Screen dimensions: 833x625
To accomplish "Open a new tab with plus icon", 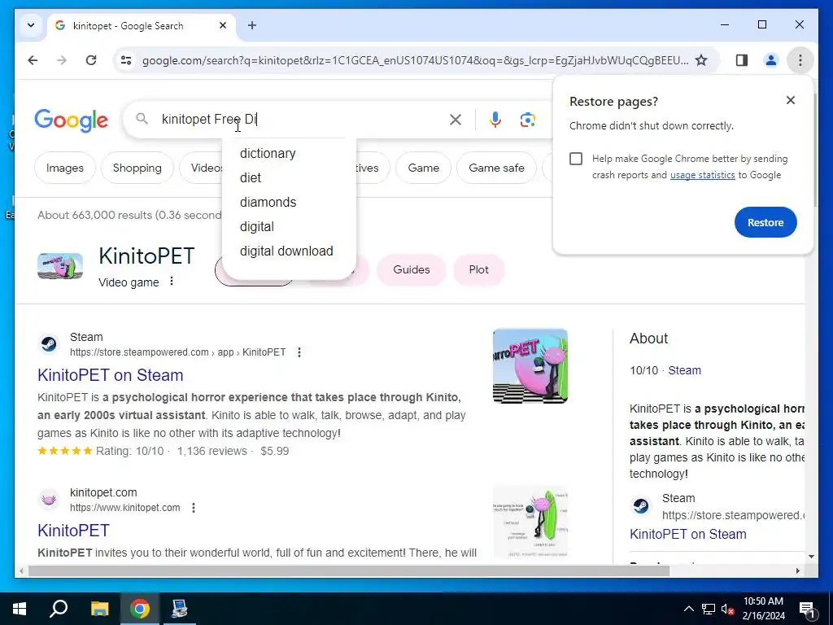I will (x=252, y=25).
